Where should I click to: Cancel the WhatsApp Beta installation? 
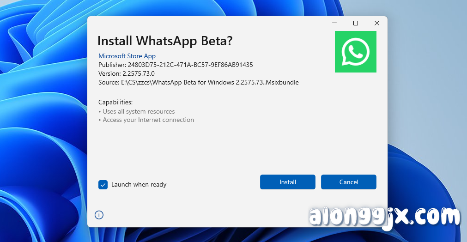[x=348, y=182]
